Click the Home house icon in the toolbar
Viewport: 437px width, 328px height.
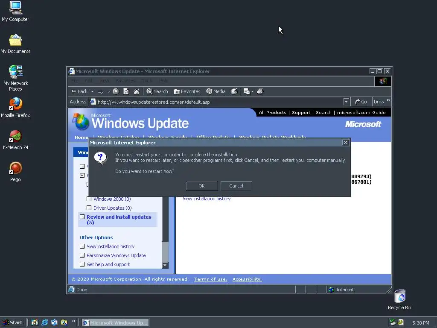pos(136,91)
